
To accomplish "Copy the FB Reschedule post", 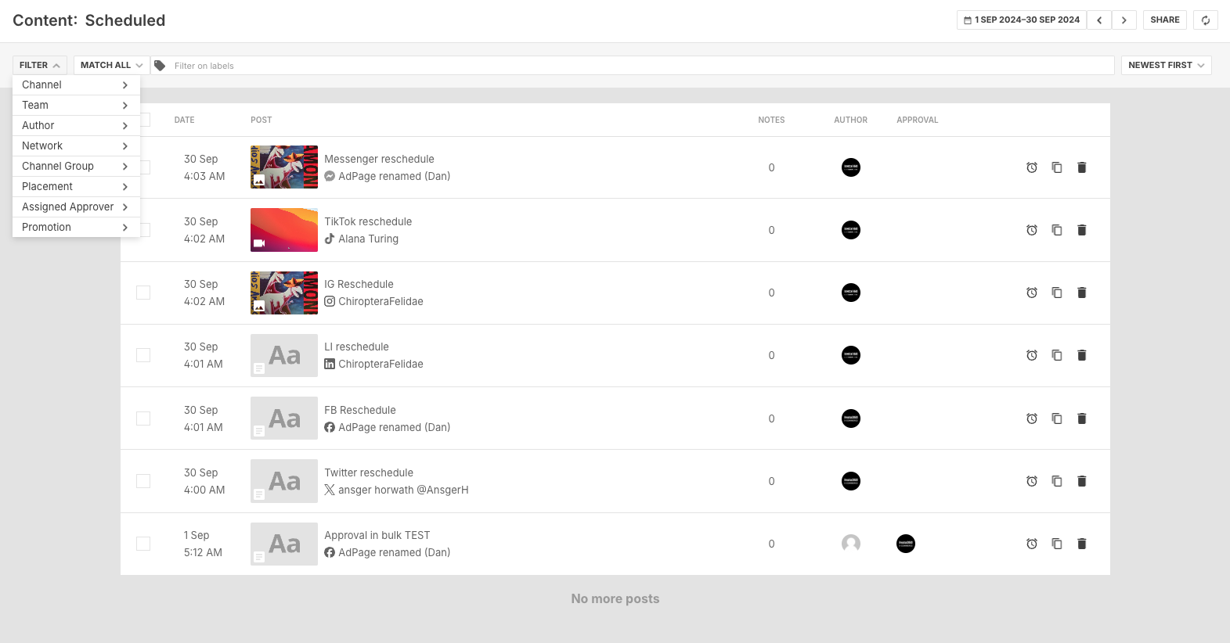I will [x=1057, y=418].
